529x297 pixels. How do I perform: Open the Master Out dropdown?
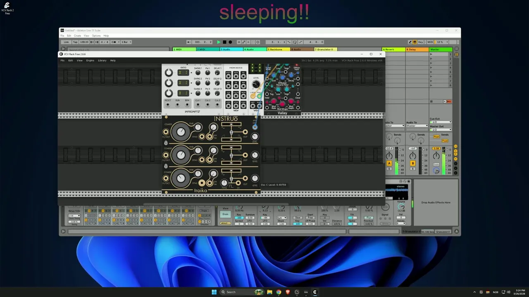[441, 130]
